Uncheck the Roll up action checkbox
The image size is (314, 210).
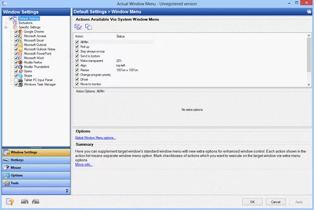point(77,47)
